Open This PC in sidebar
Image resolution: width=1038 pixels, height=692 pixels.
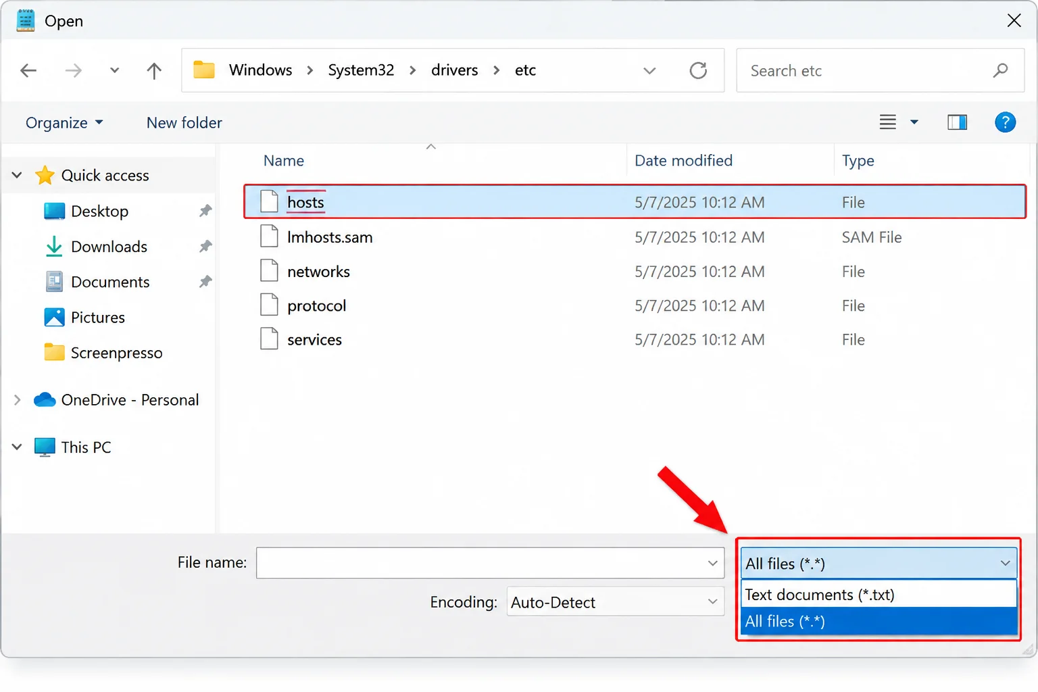(x=86, y=447)
